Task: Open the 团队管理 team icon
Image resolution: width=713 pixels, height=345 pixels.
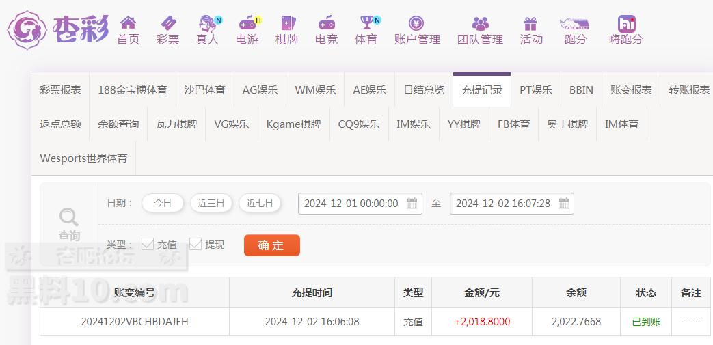Action: [480, 24]
